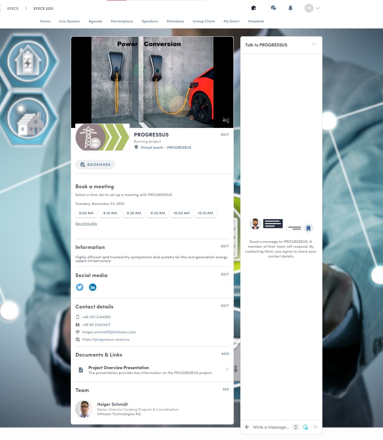
Task: Click the document file icon
Action: point(81,370)
